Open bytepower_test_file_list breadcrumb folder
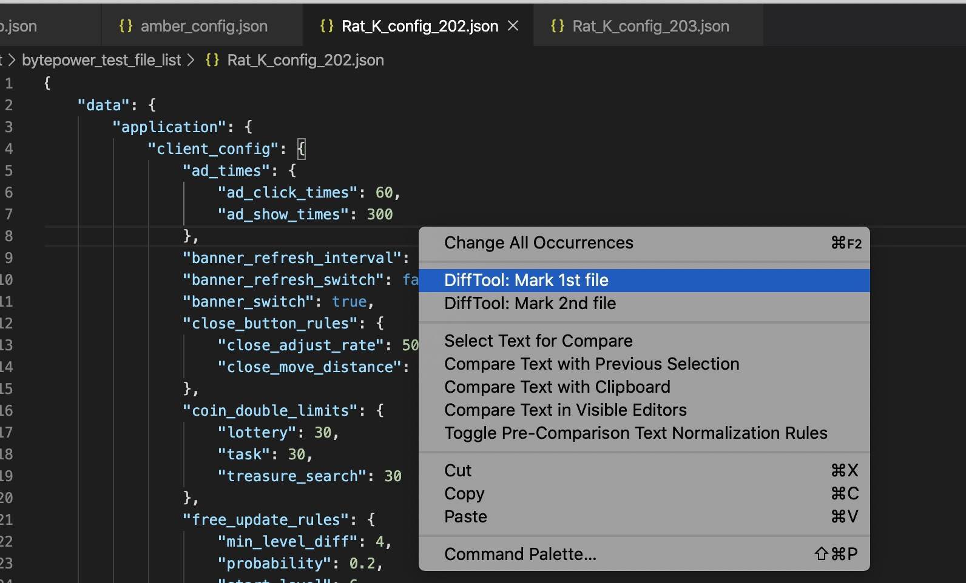Viewport: 966px width, 583px height. (101, 60)
